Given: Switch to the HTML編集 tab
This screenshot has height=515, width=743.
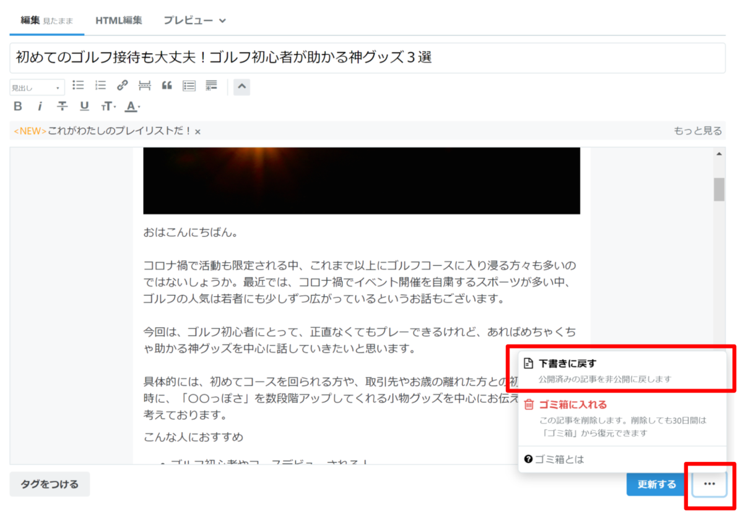Looking at the screenshot, I should [x=119, y=20].
